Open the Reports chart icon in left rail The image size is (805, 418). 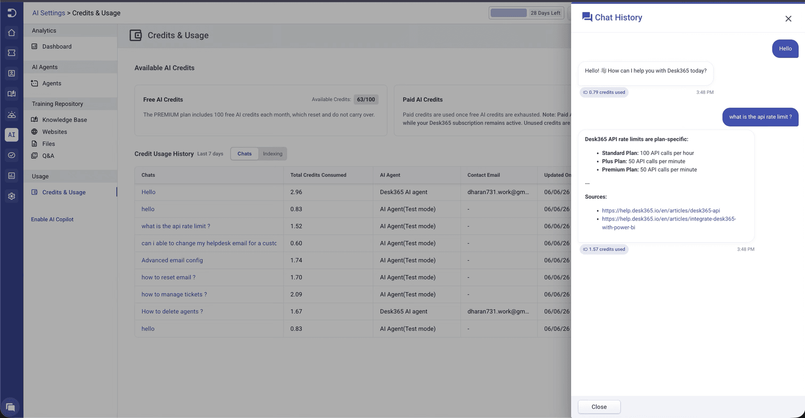(11, 176)
